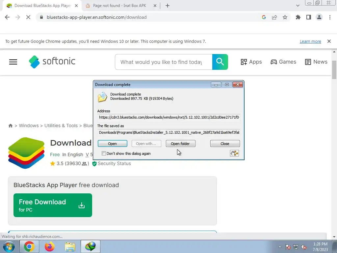Go back with the browser back arrow
337x253 pixels.
click(x=7, y=17)
